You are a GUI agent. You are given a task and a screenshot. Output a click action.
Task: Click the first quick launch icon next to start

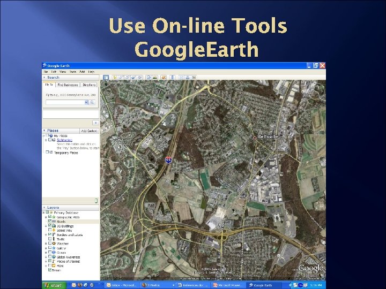pyautogui.click(x=73, y=285)
